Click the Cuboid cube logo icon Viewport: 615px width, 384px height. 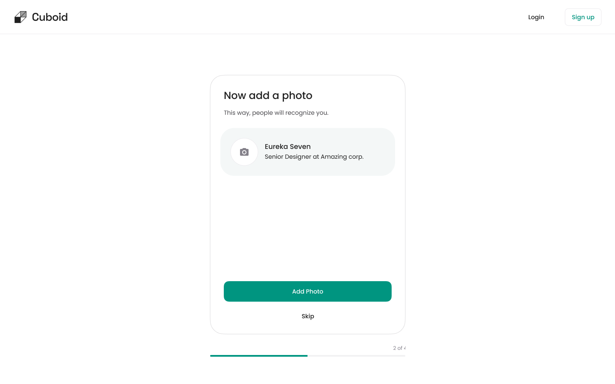pos(20,17)
